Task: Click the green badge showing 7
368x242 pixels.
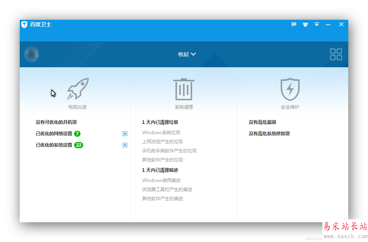Action: 77,134
